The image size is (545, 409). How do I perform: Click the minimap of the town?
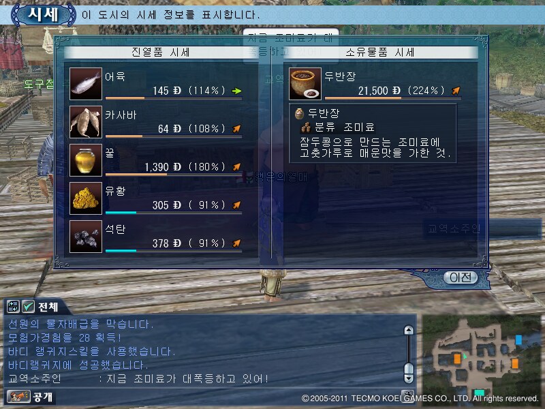(482, 355)
